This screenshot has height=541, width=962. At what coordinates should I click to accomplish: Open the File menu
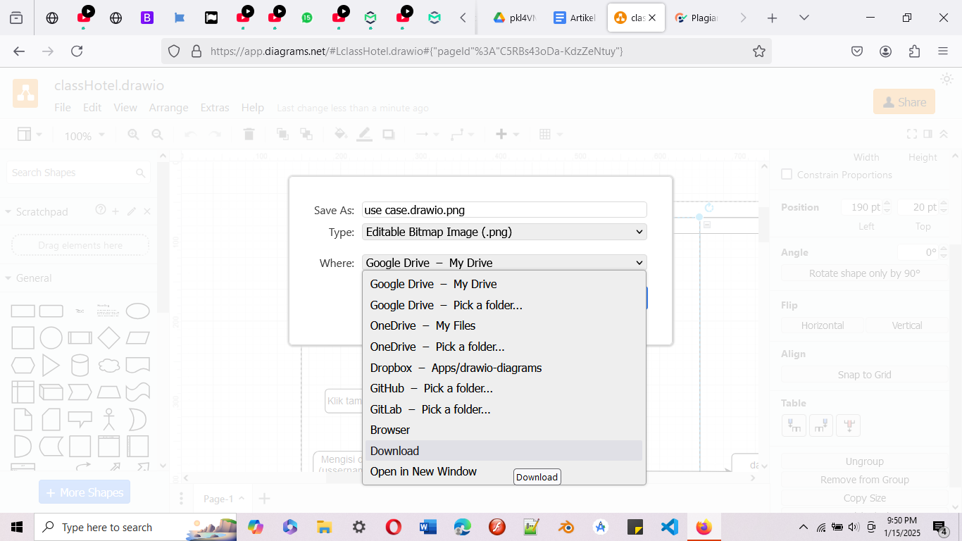click(x=63, y=108)
